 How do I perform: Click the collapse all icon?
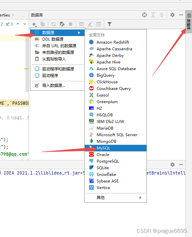tap(162, 15)
